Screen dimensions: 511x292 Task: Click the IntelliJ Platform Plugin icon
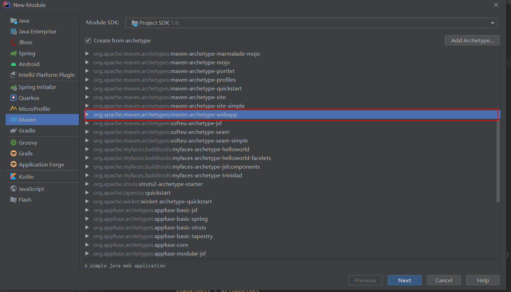point(14,75)
